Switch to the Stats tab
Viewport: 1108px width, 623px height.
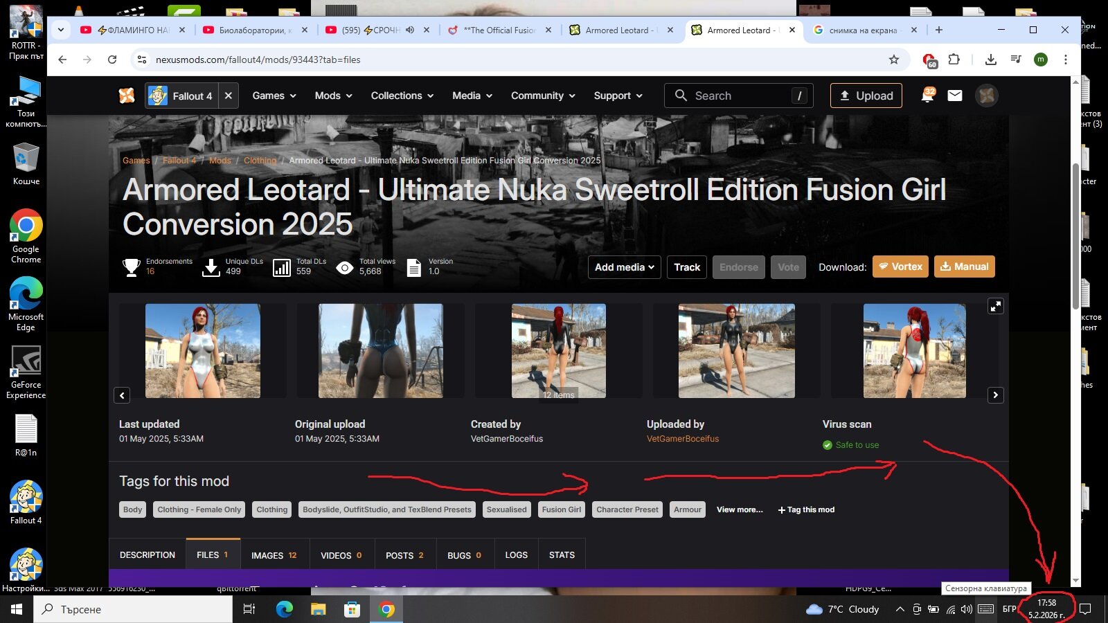click(x=562, y=555)
